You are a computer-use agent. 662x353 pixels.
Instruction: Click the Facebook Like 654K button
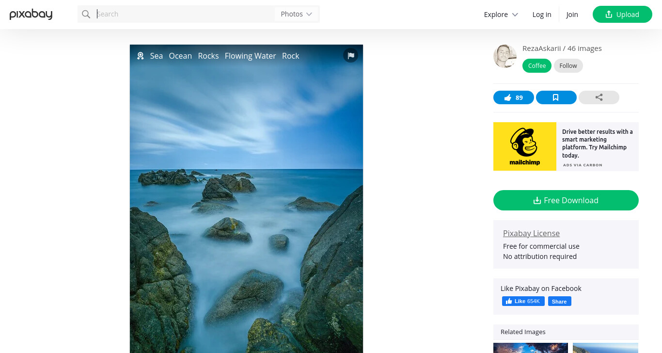coord(523,301)
